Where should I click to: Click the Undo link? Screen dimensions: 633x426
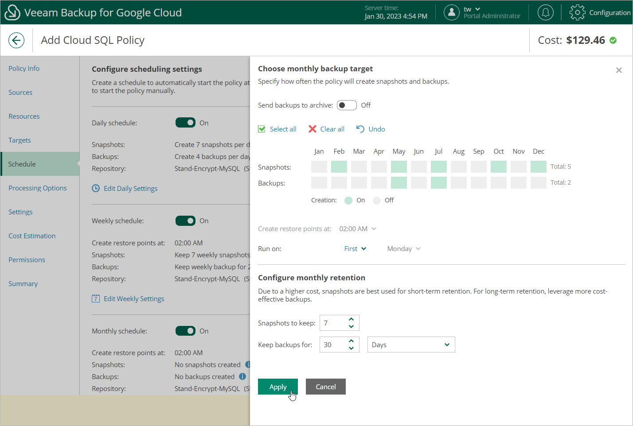pos(377,129)
